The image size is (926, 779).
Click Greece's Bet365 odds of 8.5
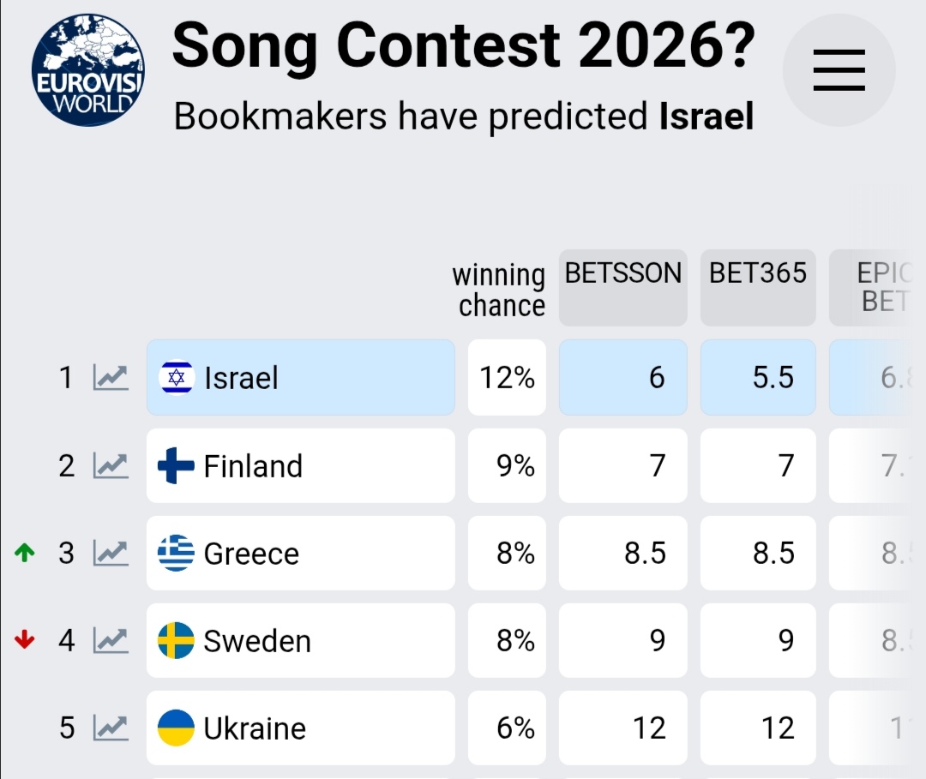click(758, 553)
